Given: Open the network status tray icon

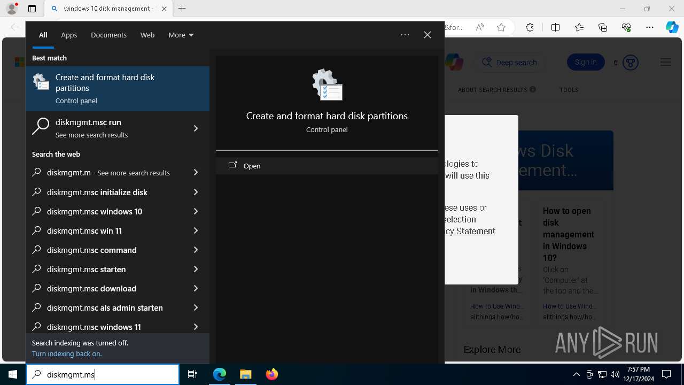Looking at the screenshot, I should click(x=602, y=374).
